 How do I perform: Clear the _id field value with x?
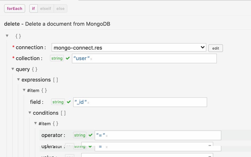[x=88, y=103]
